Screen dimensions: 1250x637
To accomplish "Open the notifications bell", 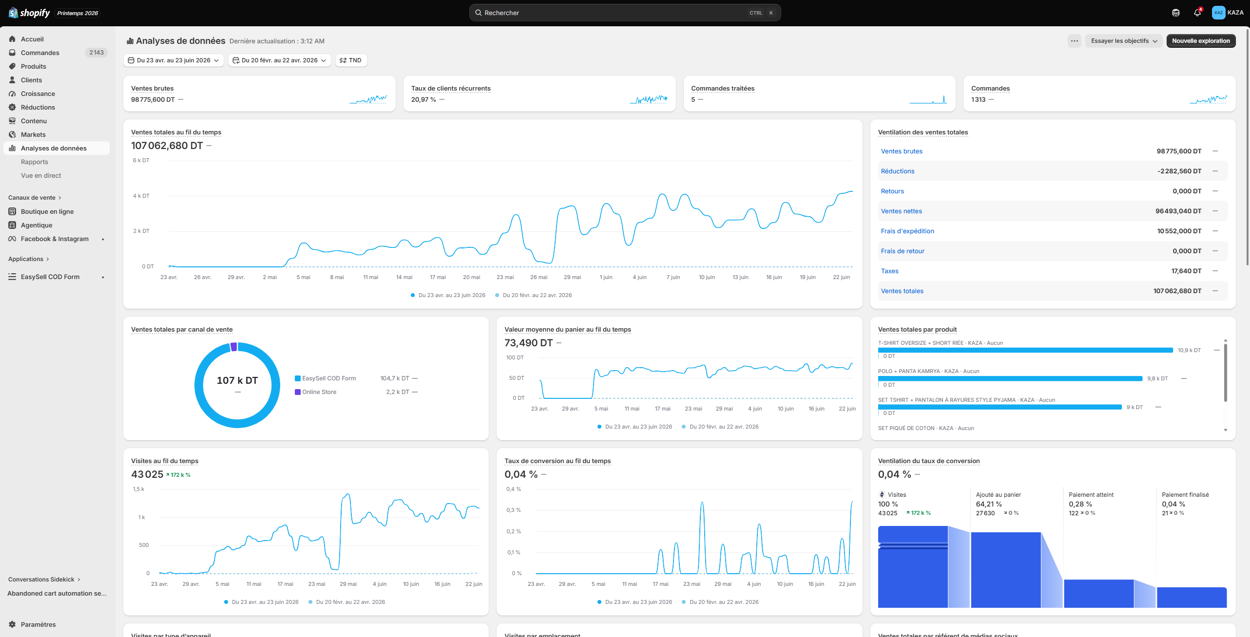I will pyautogui.click(x=1197, y=13).
